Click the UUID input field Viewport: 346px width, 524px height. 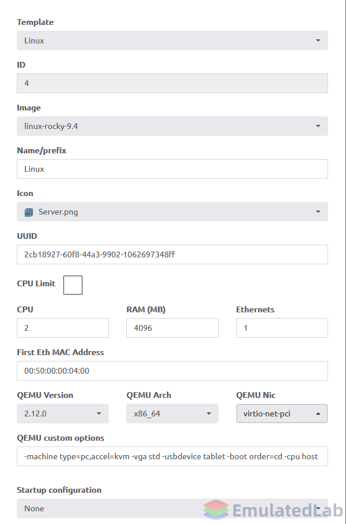(x=172, y=254)
